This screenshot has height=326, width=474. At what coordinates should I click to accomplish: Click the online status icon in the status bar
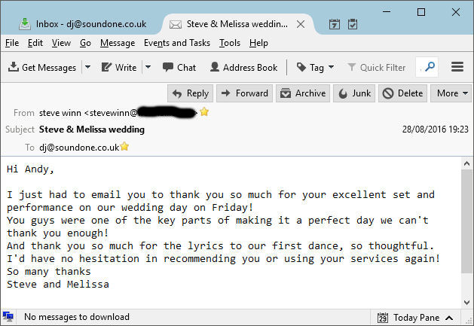pos(8,317)
